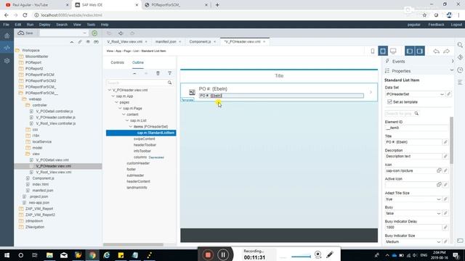Collapse the sap.m.App node in the outline
Screen dimensions: 465x261
coord(113,96)
